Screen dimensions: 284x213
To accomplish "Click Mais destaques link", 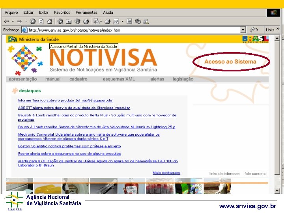I will (x=166, y=173).
